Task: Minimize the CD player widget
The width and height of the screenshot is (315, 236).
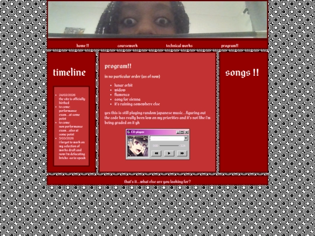Action: point(178,132)
